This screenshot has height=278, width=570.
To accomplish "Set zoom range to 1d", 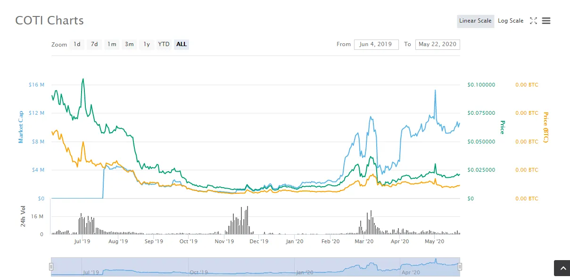I will click(x=77, y=44).
